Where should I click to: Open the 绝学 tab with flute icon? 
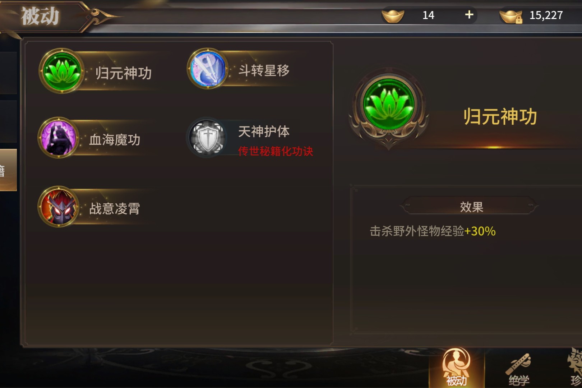coord(518,369)
